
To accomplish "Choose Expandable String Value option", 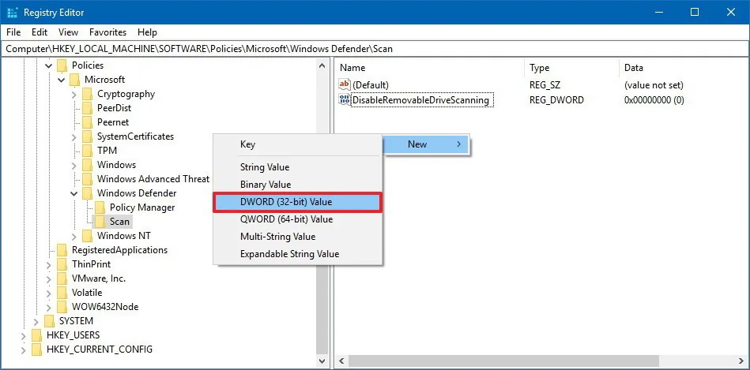I will 297,254.
